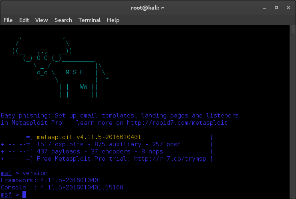Click the 'Console : 4.11.5-2016010401.15168' output line
Screen dimensions: 296x199
coord(62,187)
